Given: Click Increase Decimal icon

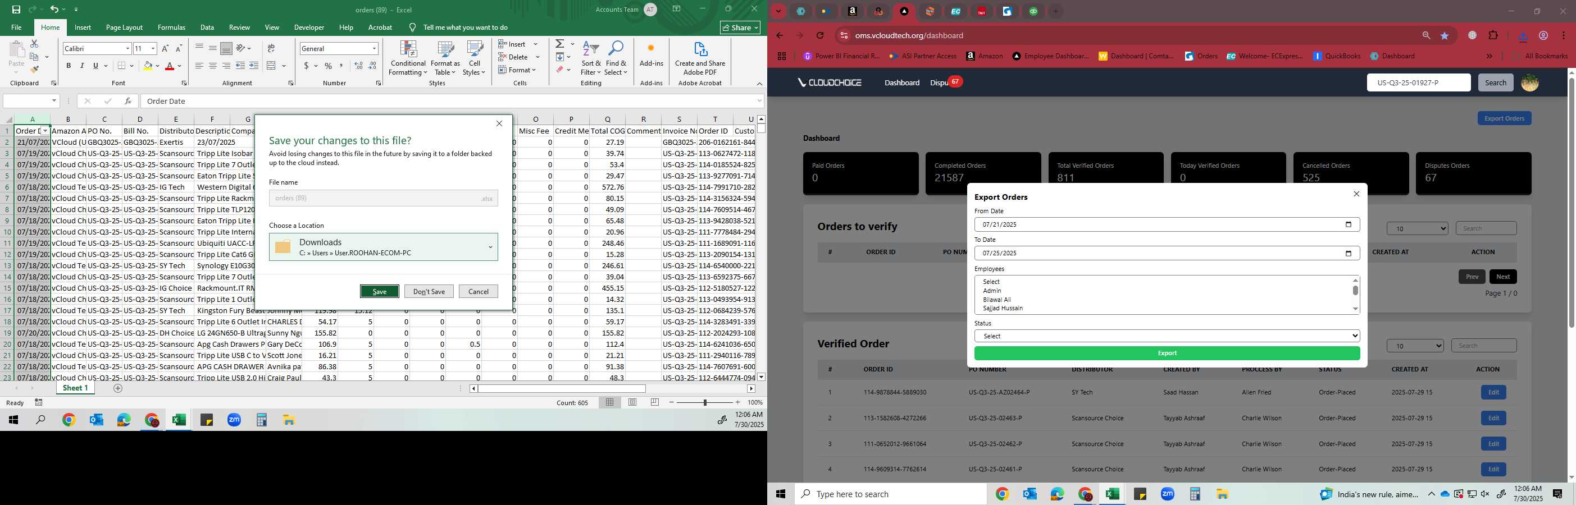Looking at the screenshot, I should point(358,66).
